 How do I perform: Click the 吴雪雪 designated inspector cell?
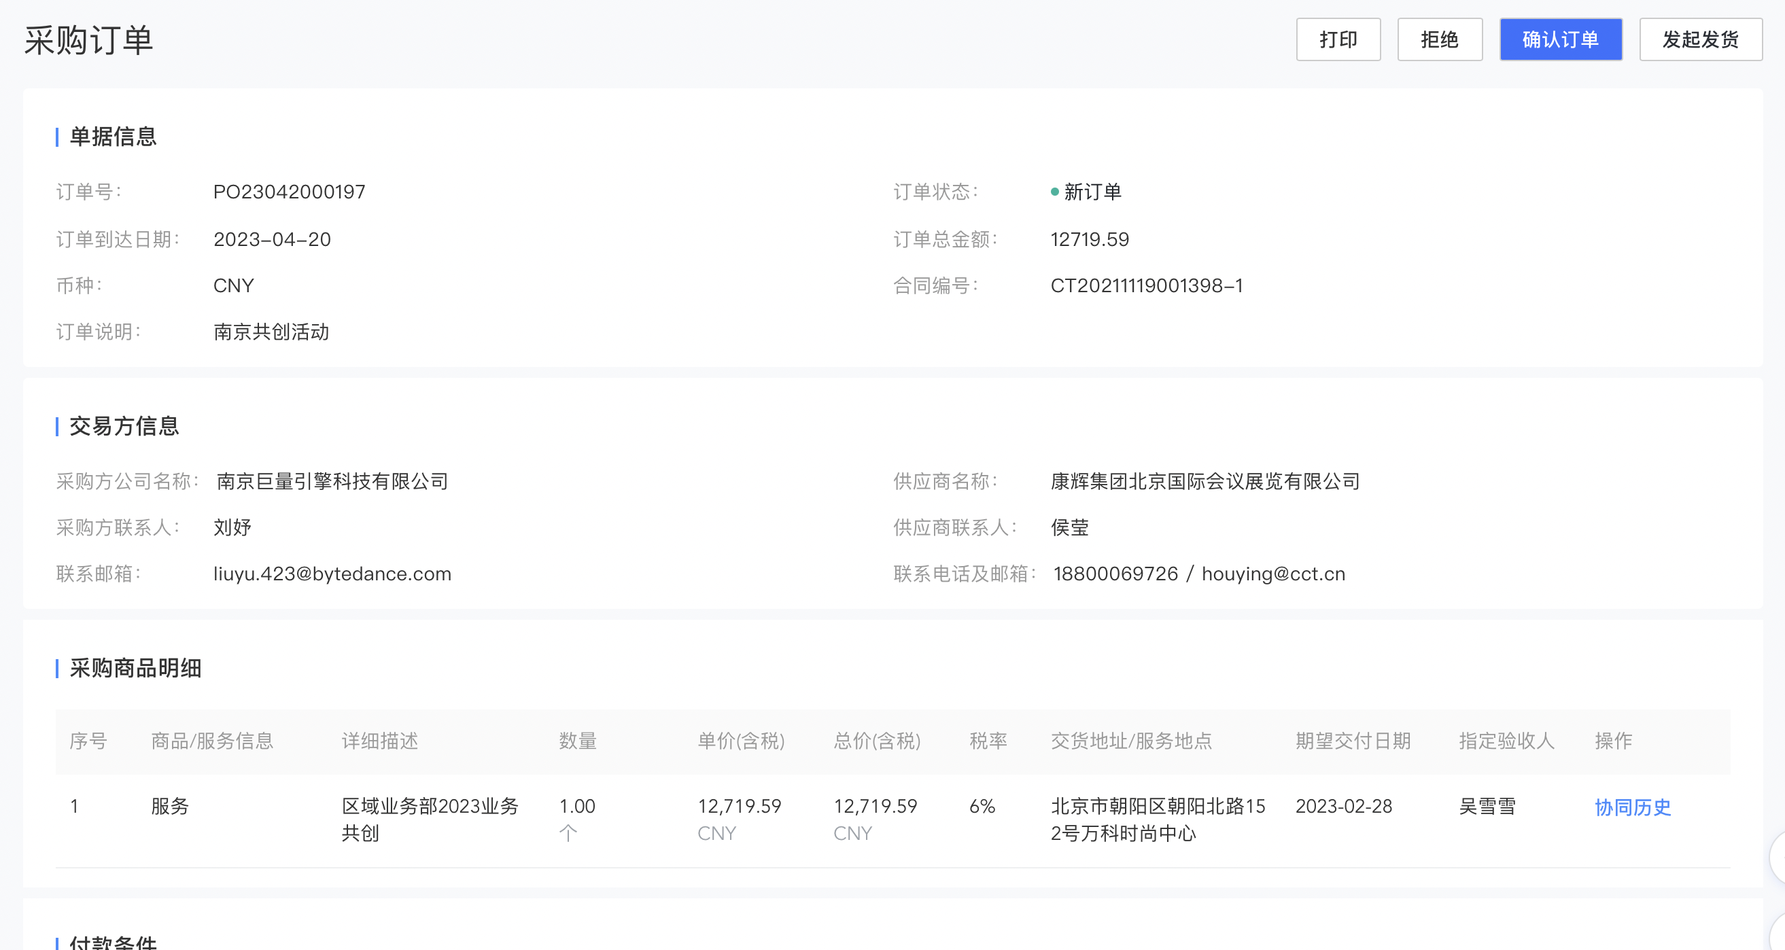pos(1487,806)
